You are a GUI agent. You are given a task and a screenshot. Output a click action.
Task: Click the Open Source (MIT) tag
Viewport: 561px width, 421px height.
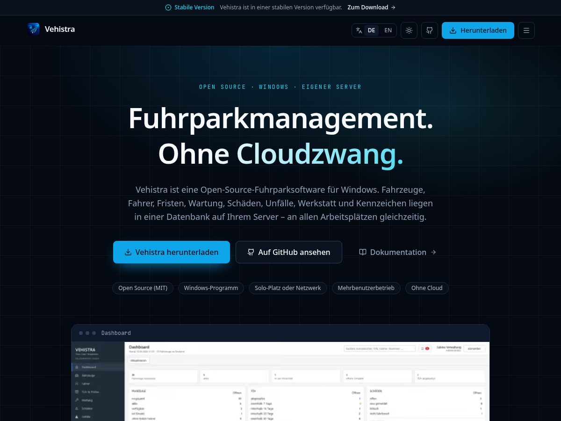point(143,288)
